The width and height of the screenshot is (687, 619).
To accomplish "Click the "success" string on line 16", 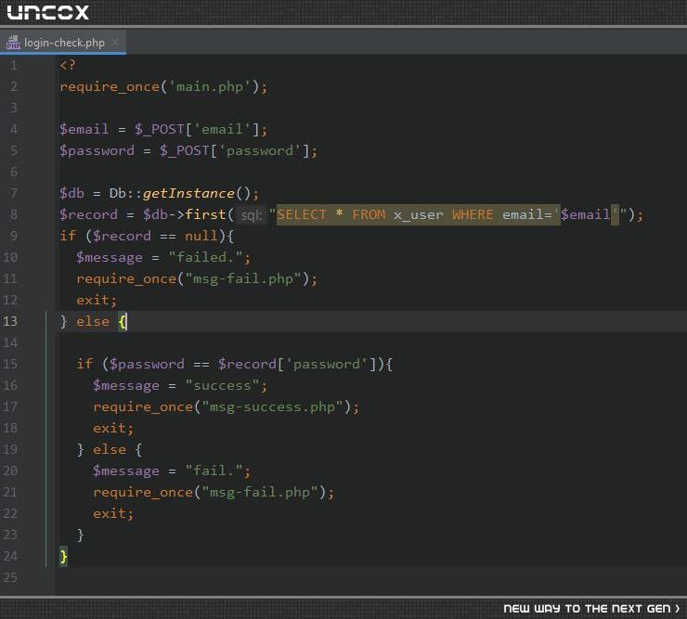I will click(222, 385).
